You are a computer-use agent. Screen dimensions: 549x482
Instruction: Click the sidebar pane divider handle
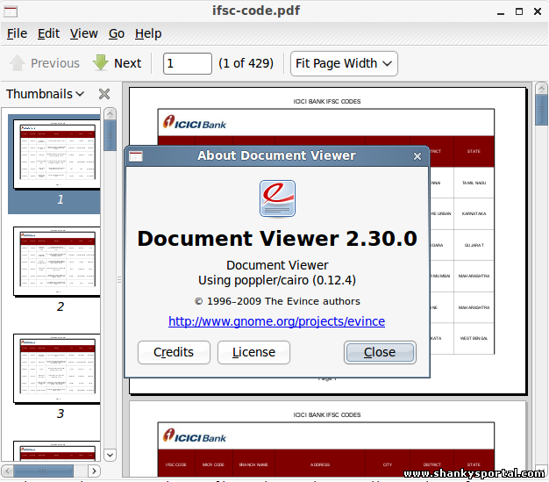coord(119,279)
